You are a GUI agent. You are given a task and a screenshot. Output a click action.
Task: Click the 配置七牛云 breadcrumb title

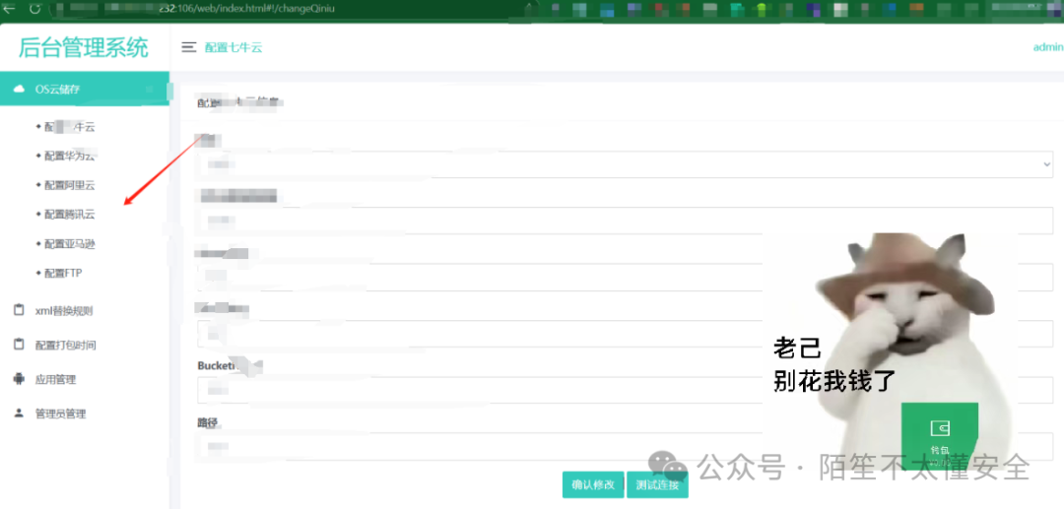[233, 47]
